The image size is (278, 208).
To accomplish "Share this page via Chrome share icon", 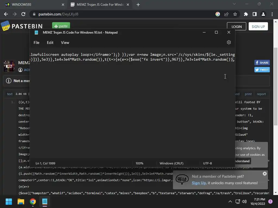I will tap(226, 14).
